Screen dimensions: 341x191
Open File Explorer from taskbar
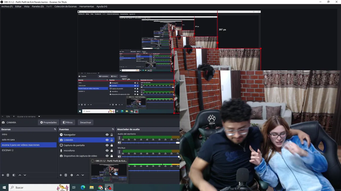click(92, 188)
